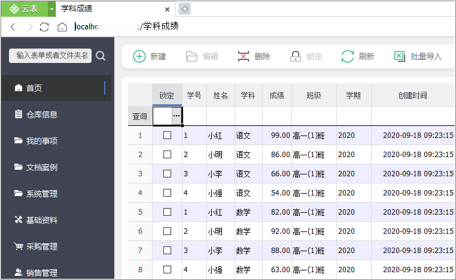Open the dropdown arrow next to 云表

click(51, 9)
